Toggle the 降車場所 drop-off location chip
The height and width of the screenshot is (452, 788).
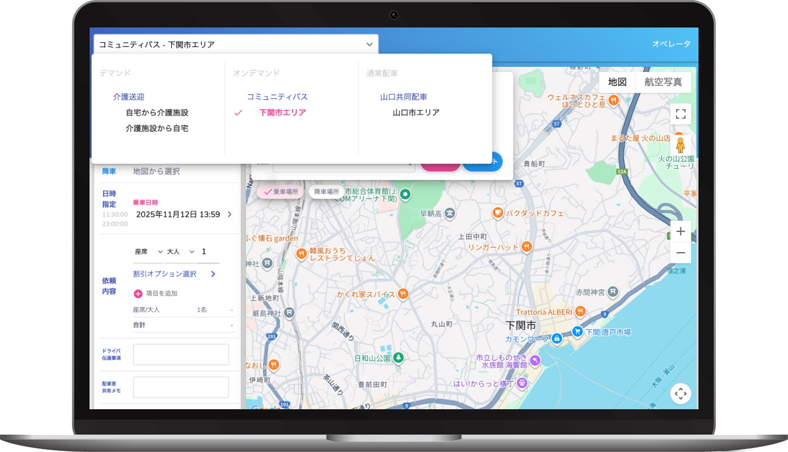point(326,192)
